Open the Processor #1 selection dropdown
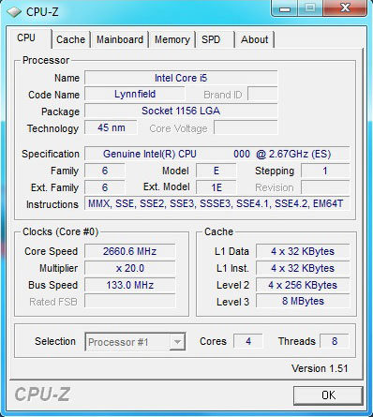373x417 pixels. (x=135, y=342)
